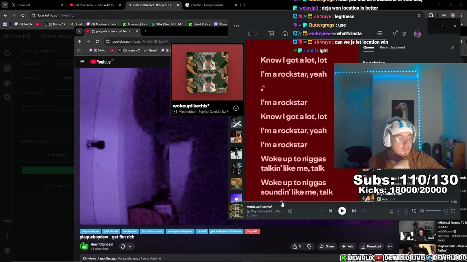Click the wokeuplikethis* album cover art
This screenshot has width=467, height=262.
pyautogui.click(x=207, y=72)
